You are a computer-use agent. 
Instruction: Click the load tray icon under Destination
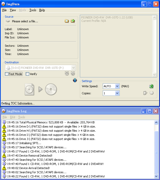point(73,74)
